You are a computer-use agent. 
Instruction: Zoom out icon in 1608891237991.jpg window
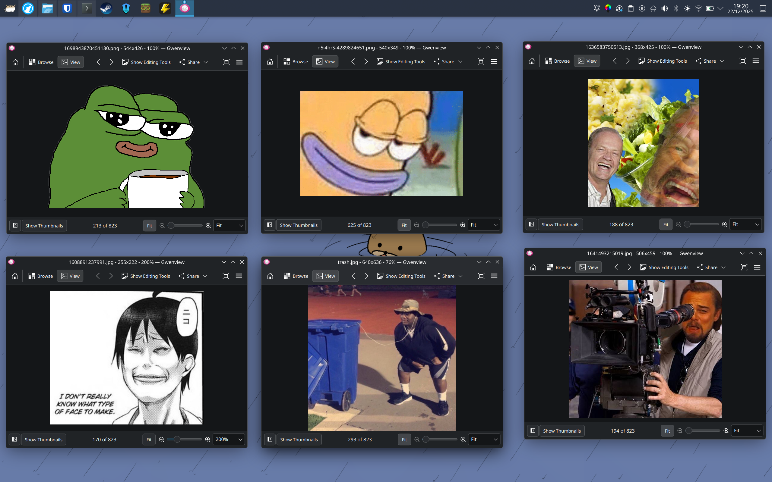[x=161, y=439]
